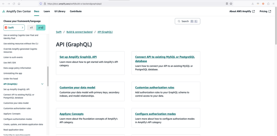Open the Learn tab
277x136 pixels.
coord(47,11)
